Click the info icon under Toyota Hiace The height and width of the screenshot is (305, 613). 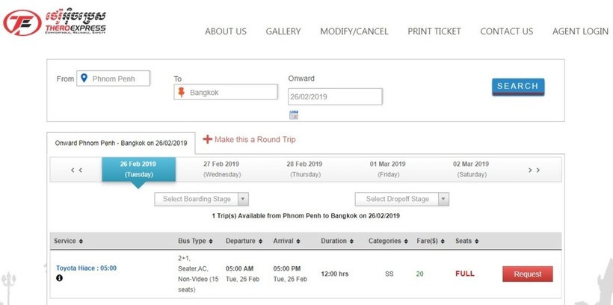[x=60, y=279]
